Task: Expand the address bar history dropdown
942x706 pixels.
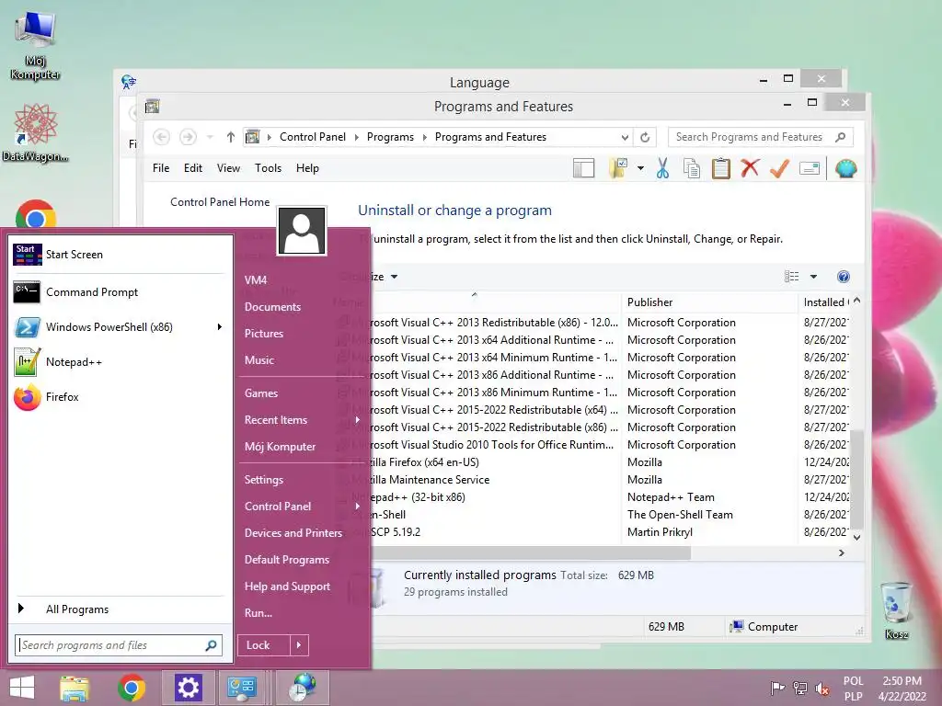Action: pos(625,138)
